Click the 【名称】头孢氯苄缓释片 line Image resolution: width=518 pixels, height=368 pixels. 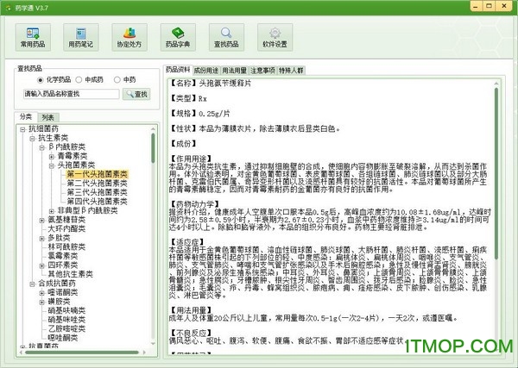click(x=210, y=84)
